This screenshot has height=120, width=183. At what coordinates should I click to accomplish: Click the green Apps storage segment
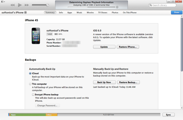pos(28,115)
